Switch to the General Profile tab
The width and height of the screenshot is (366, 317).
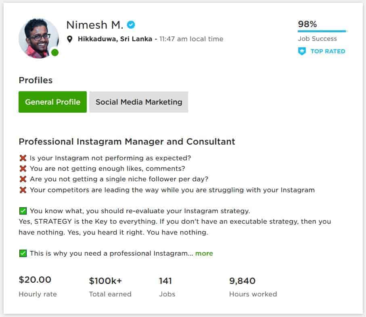52,102
